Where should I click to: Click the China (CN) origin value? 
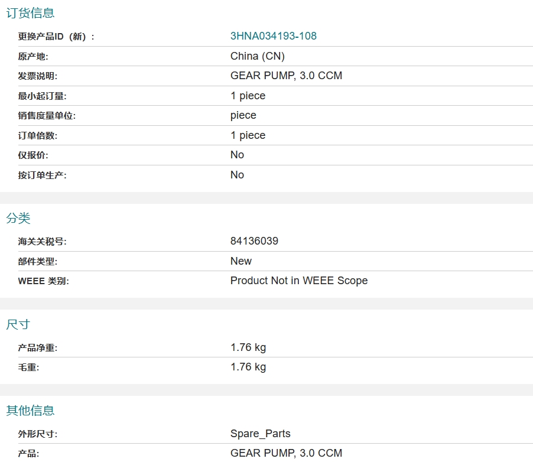point(257,56)
